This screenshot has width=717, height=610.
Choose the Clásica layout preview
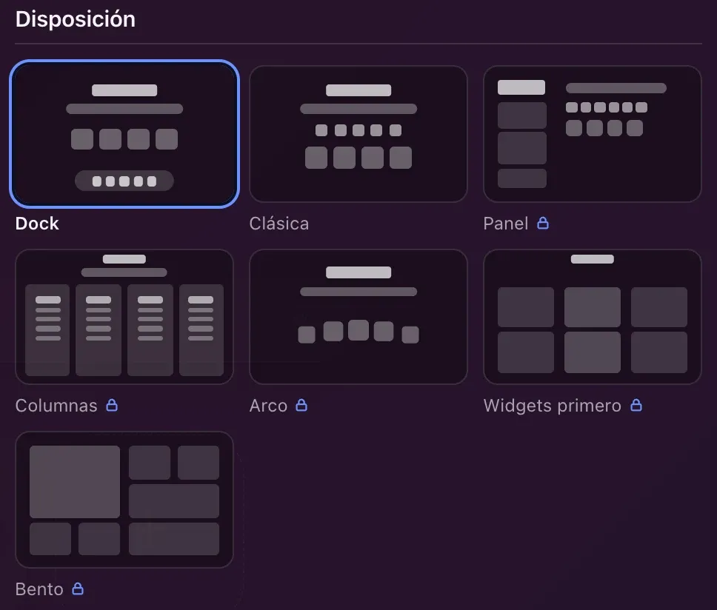pyautogui.click(x=358, y=134)
